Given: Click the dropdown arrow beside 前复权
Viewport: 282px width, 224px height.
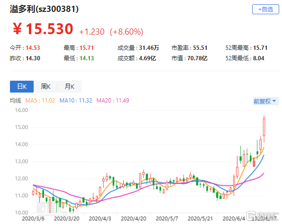Looking at the screenshot, I should click(274, 101).
